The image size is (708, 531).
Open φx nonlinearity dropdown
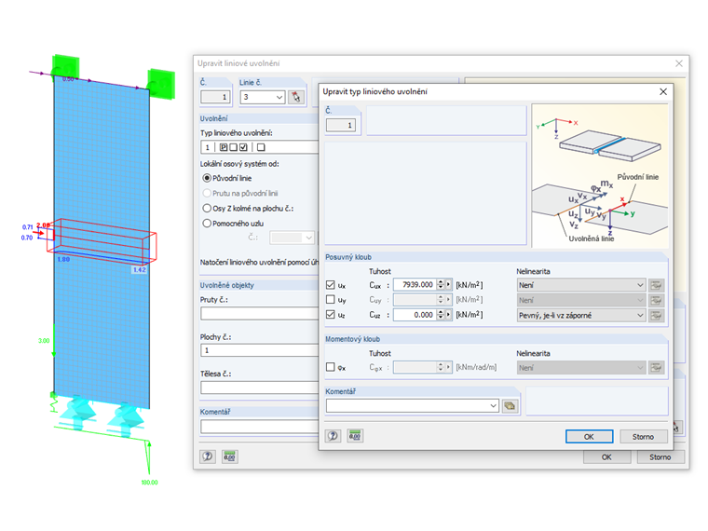tap(581, 368)
